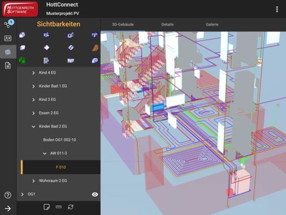The height and width of the screenshot is (215, 286).
Task: Expand the OG1 floor node
Action: coord(22,194)
